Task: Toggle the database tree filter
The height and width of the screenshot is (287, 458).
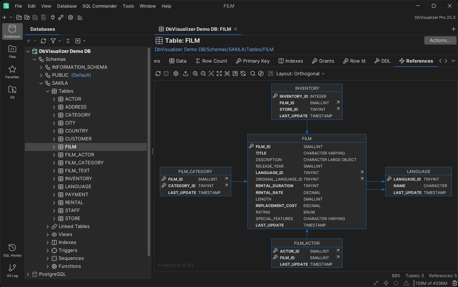Action: point(54,41)
